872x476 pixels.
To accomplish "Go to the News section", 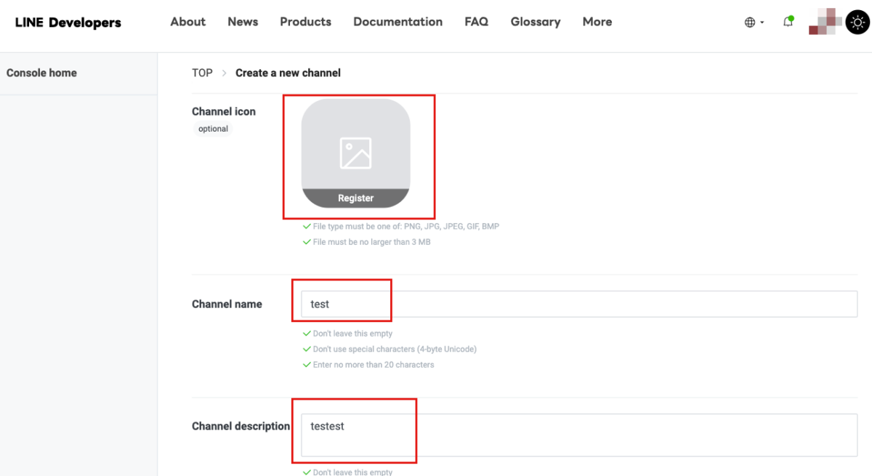I will 243,22.
